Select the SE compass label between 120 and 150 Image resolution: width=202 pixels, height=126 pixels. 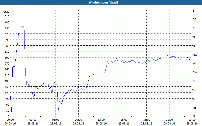(194, 90)
